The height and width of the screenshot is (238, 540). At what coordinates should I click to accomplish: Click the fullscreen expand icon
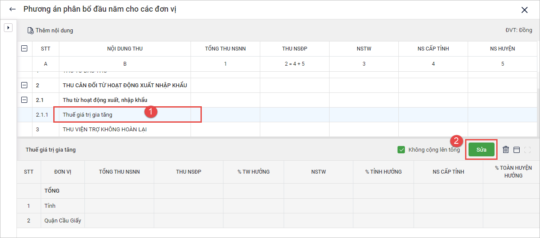[x=527, y=150]
